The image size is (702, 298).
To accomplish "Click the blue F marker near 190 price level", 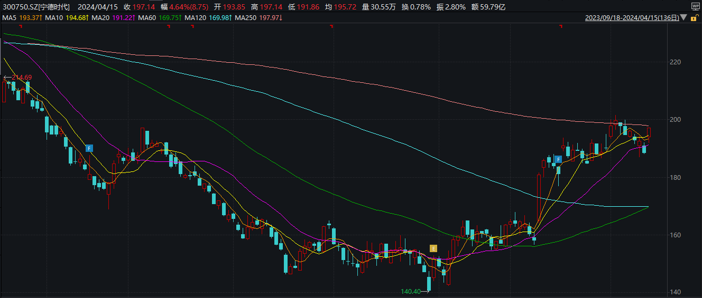I will coord(89,148).
